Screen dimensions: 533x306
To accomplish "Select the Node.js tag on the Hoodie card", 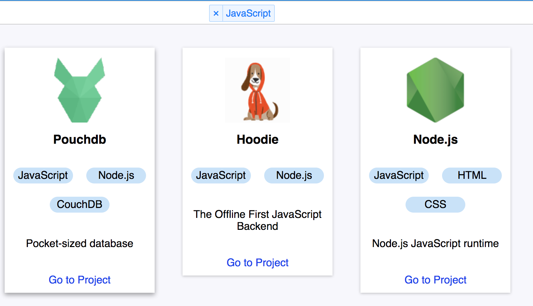I will point(294,175).
